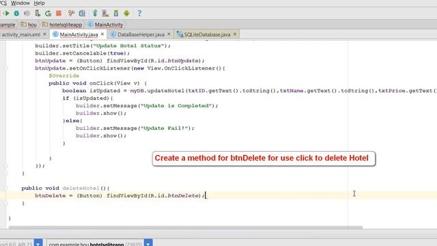Click the "Update Hotel Status" title string
Image resolution: width=437 pixels, height=246 pixels.
[128, 46]
